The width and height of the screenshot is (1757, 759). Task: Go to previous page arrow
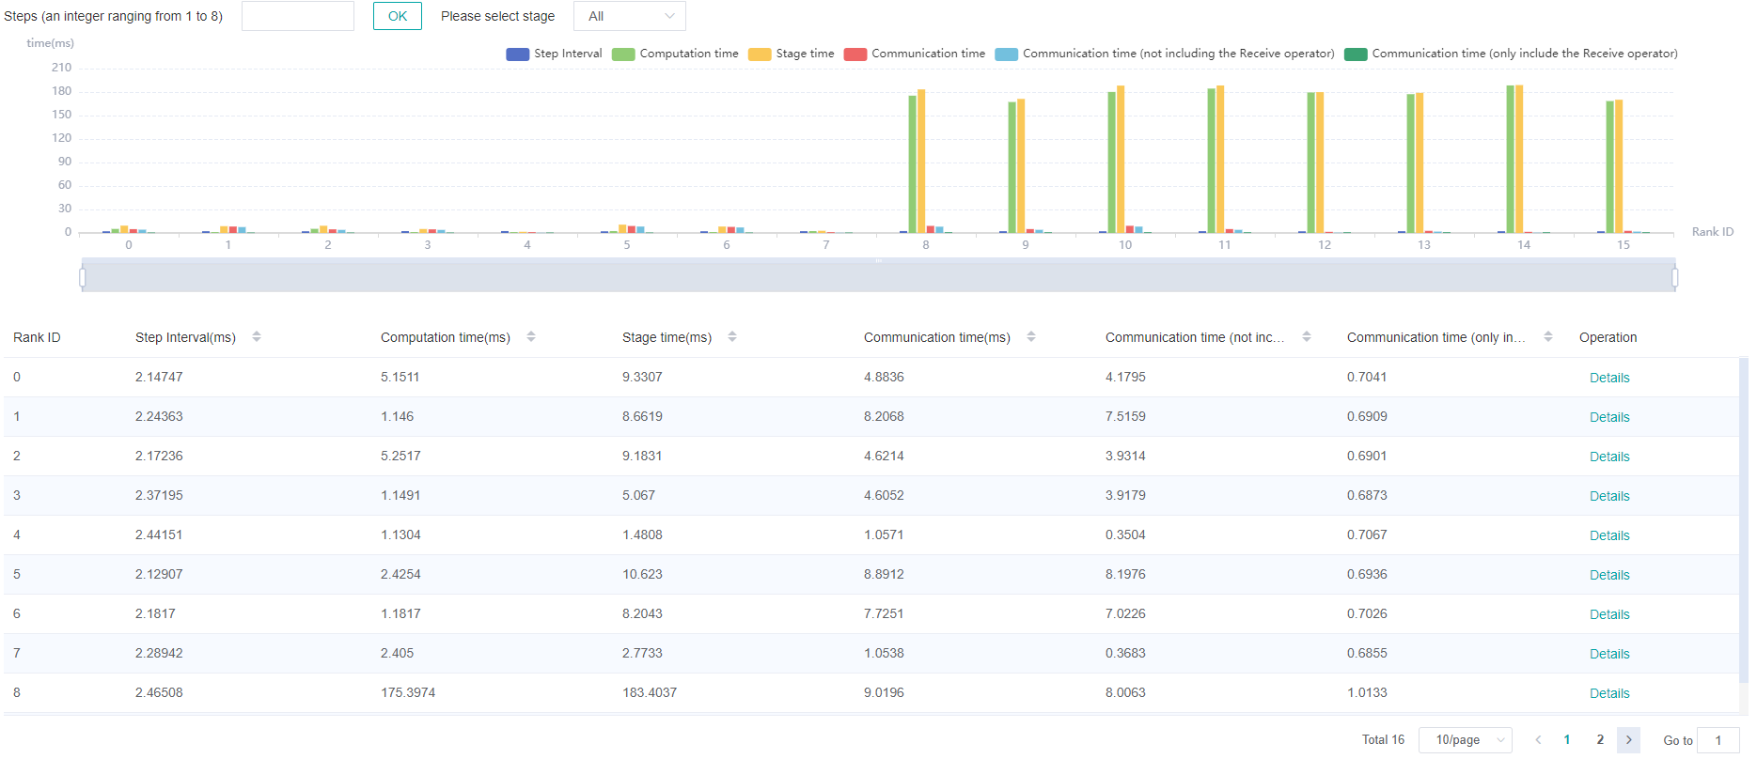coord(1538,740)
